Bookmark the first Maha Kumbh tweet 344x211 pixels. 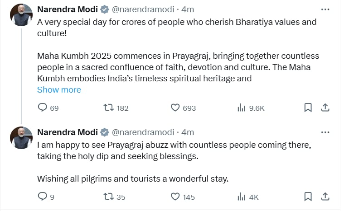click(x=307, y=108)
